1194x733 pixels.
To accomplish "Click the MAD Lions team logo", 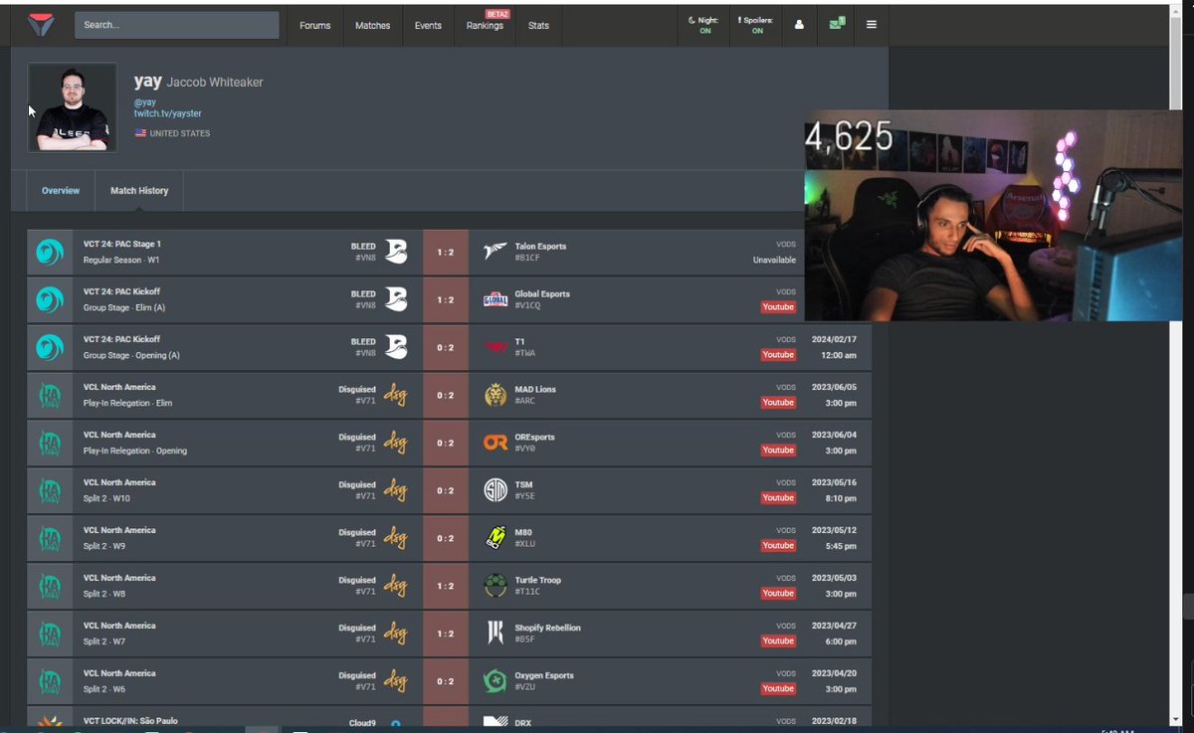I will click(x=496, y=396).
